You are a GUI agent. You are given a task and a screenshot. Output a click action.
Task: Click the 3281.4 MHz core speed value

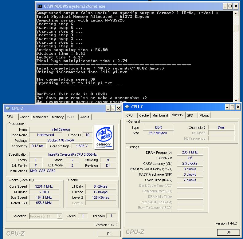[x=44, y=186]
